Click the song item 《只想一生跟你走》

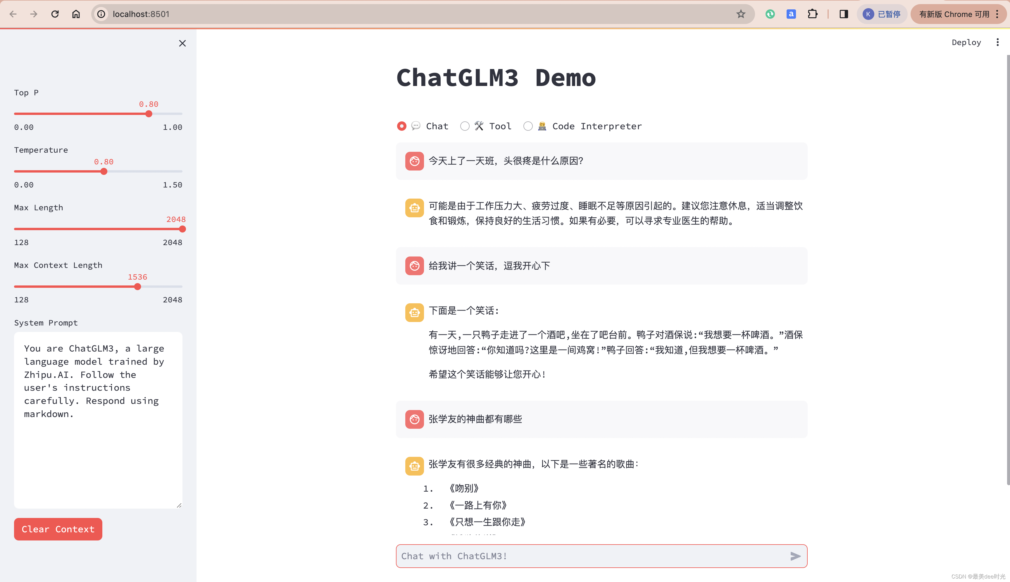click(487, 522)
